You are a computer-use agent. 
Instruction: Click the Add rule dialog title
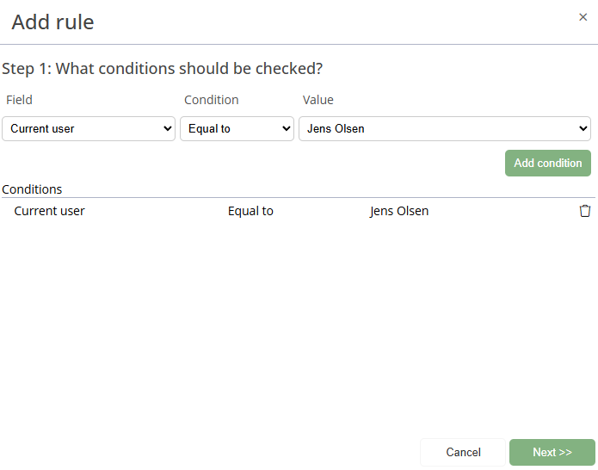click(x=52, y=22)
